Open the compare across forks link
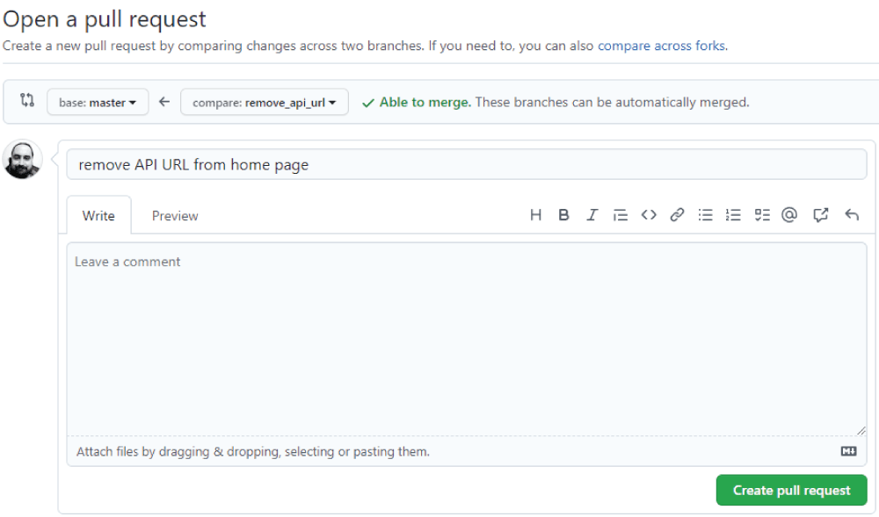Screen dimensions: 879x517 pyautogui.click(x=662, y=46)
